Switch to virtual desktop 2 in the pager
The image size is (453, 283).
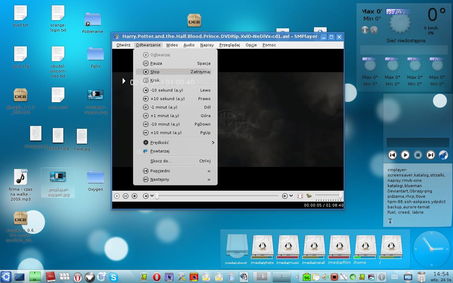click(282, 277)
